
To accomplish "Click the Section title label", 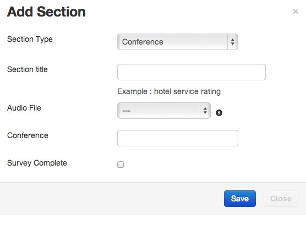I will point(28,69).
